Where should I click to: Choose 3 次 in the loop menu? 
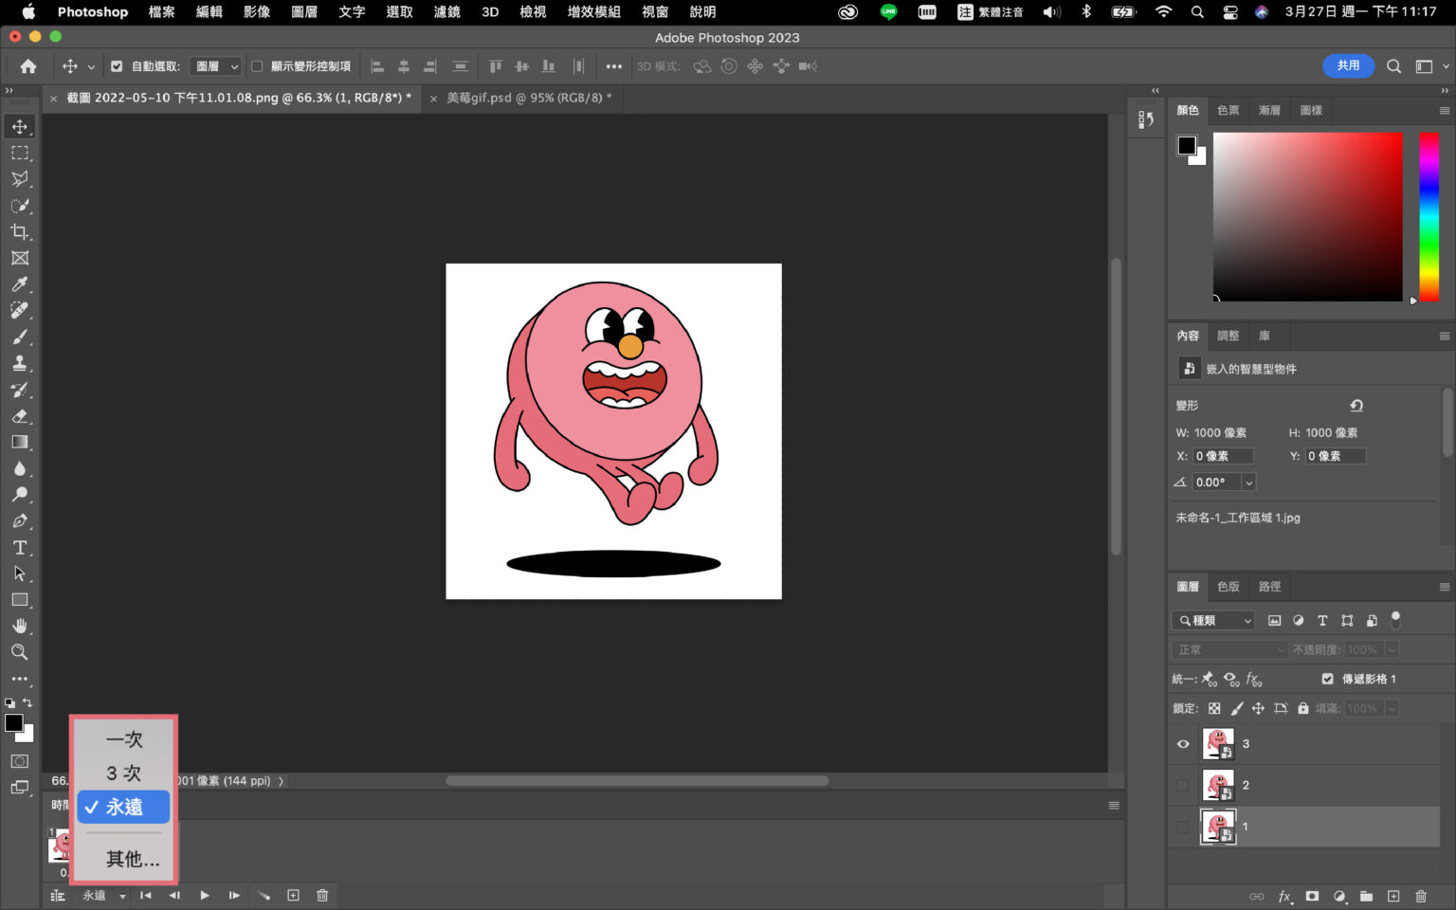(x=123, y=773)
